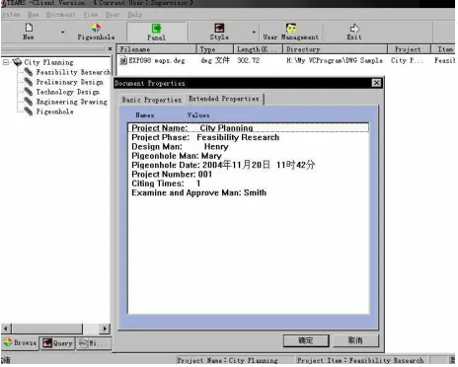Open dropdown arrow next to Style
This screenshot has width=458, height=367.
point(254,32)
